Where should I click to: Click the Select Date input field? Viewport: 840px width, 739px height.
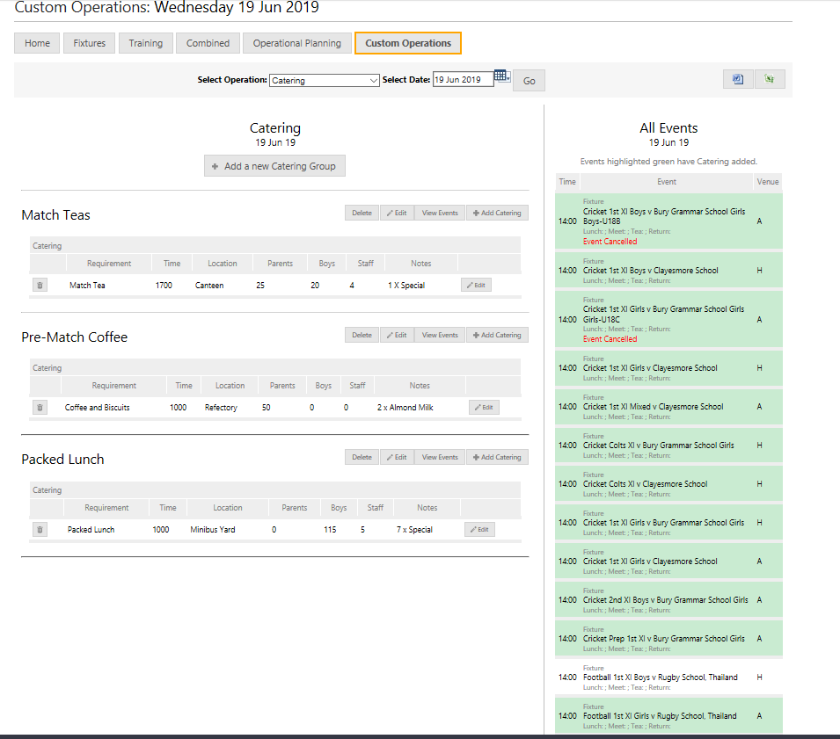(463, 79)
